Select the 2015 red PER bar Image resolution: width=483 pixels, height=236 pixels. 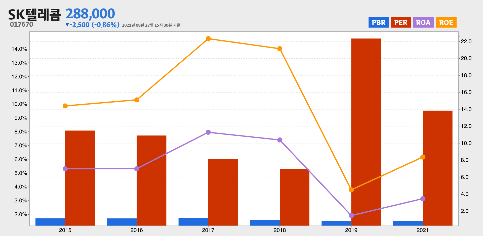click(x=80, y=178)
